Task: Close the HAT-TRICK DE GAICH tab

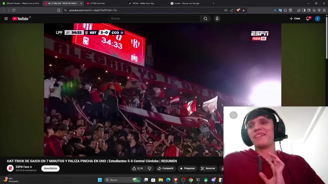Action: coord(81,3)
